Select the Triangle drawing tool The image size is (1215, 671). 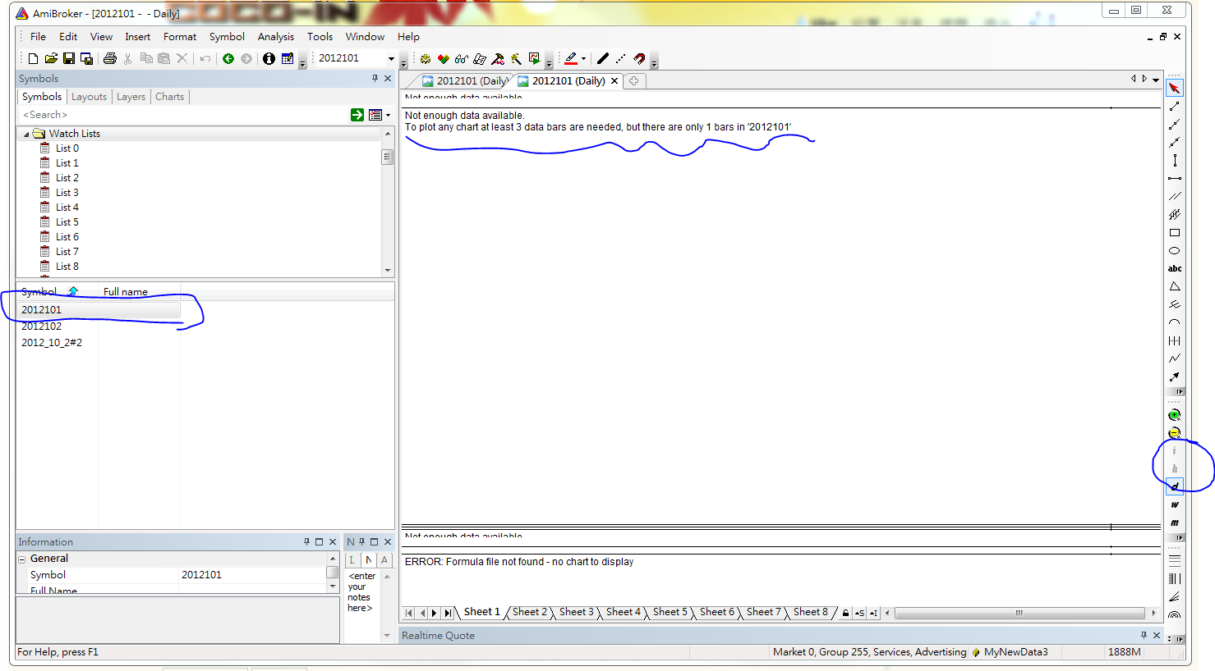pos(1175,286)
